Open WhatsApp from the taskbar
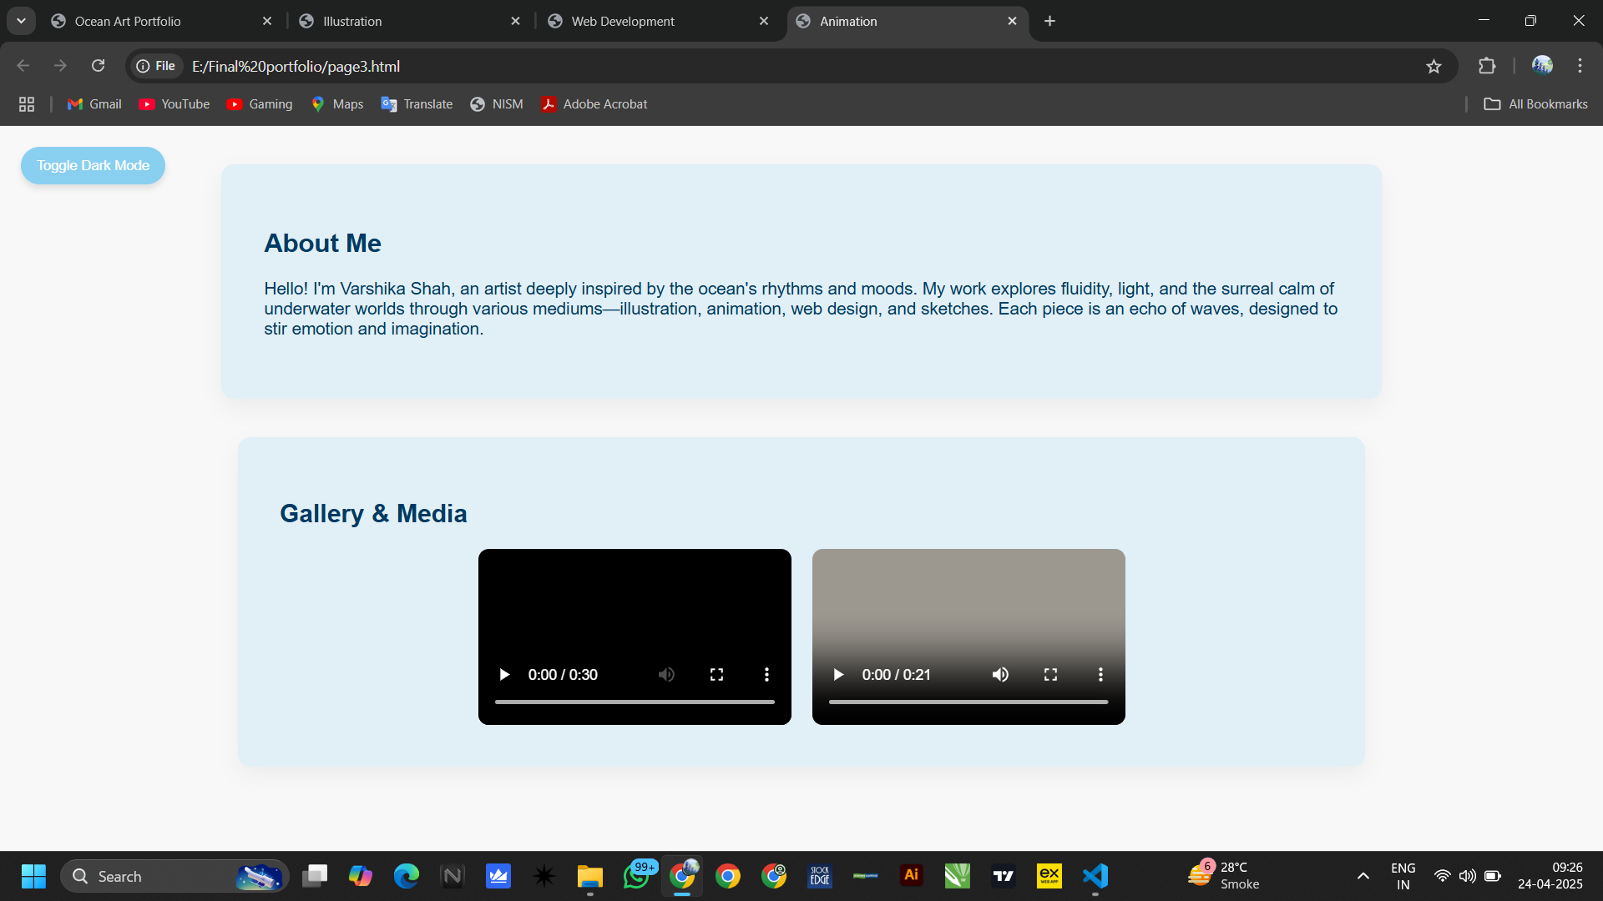This screenshot has width=1603, height=901. pos(636,876)
